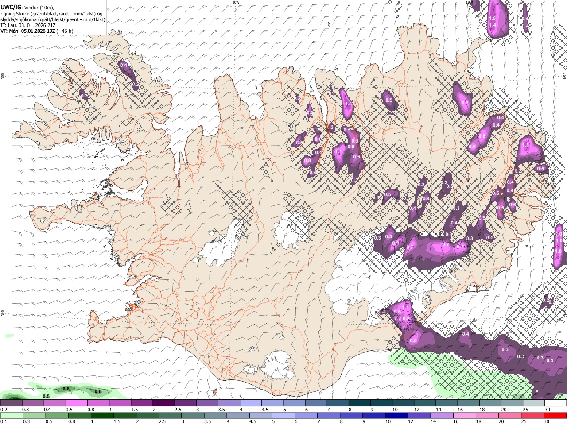Screen dimensions: 567x425
Task: Click the 'slydda/snjókoma' legend description line
Action: tap(53, 19)
